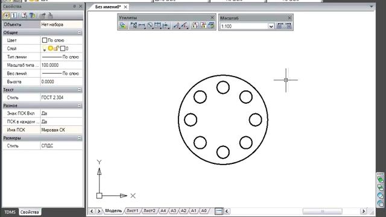The height and width of the screenshot is (217, 386).
Task: Open the A4 layout tab
Action: [x=163, y=211]
